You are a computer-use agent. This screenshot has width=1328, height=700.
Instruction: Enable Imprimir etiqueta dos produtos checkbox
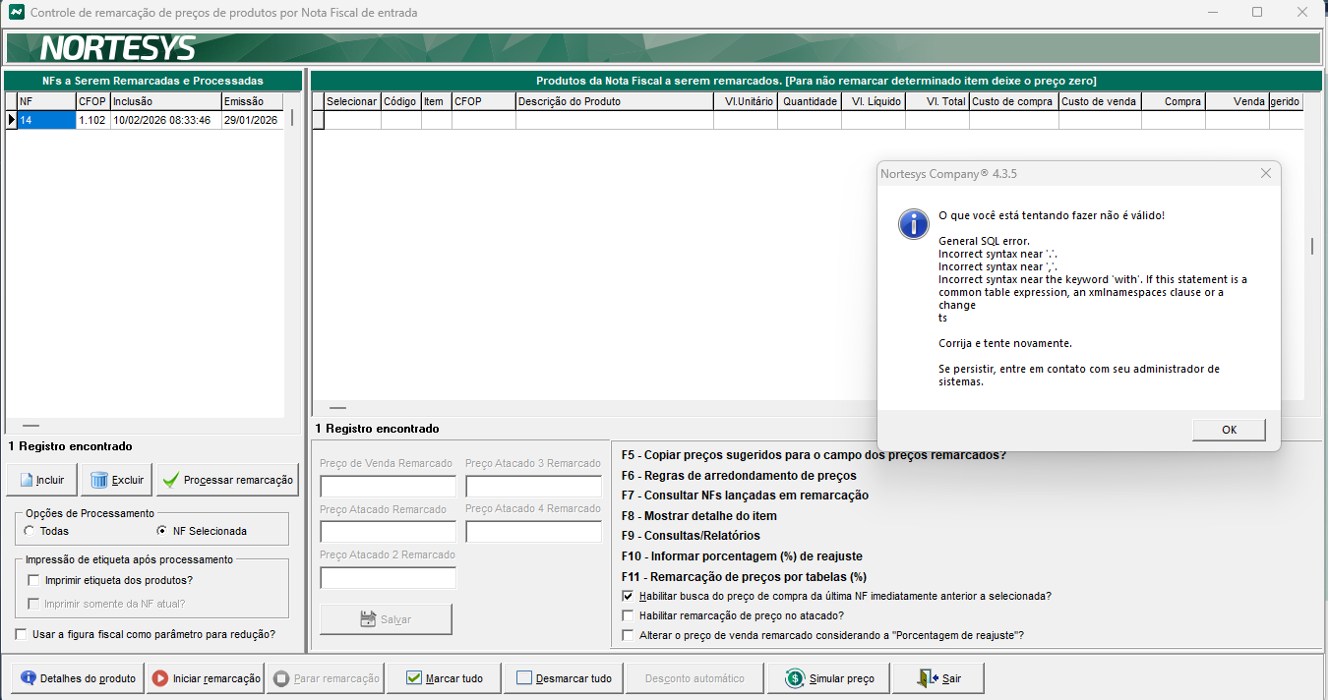click(33, 580)
